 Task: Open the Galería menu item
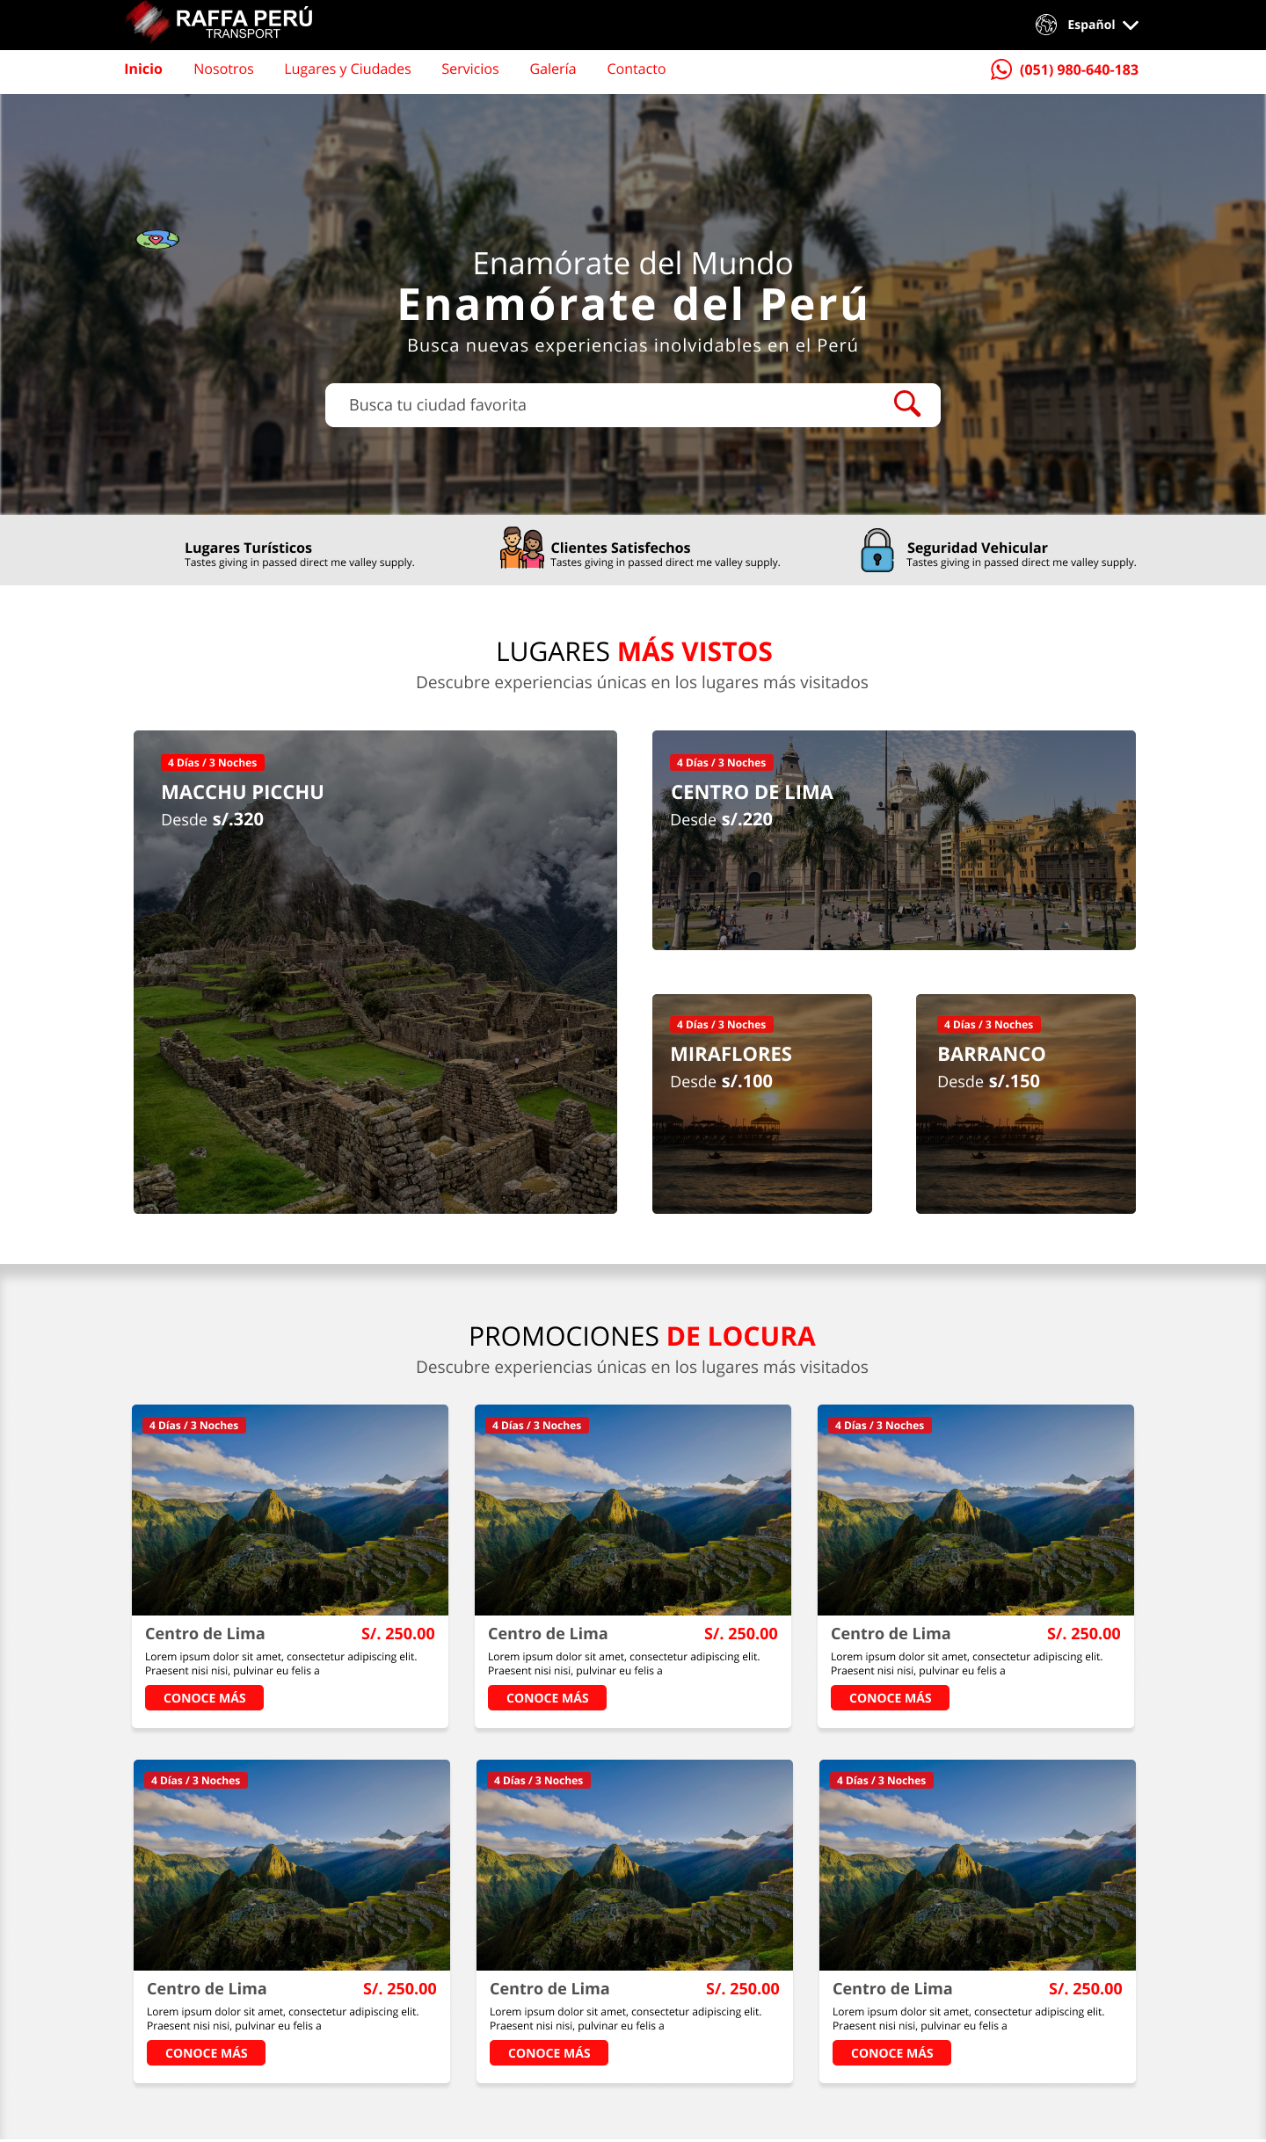point(552,69)
